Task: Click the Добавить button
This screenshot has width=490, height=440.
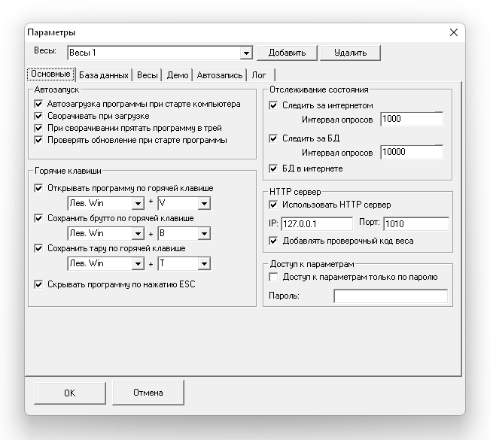Action: [x=287, y=53]
